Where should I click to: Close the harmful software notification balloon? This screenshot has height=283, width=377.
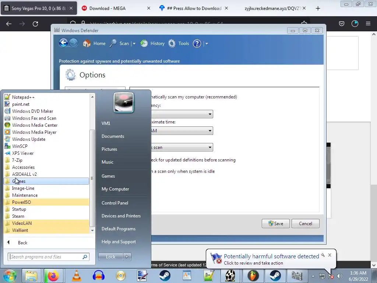pyautogui.click(x=330, y=255)
